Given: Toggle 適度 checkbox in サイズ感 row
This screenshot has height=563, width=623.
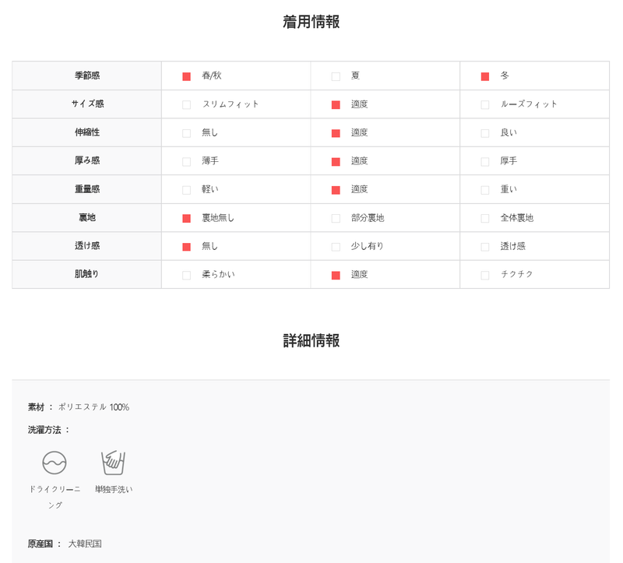Looking at the screenshot, I should click(336, 105).
